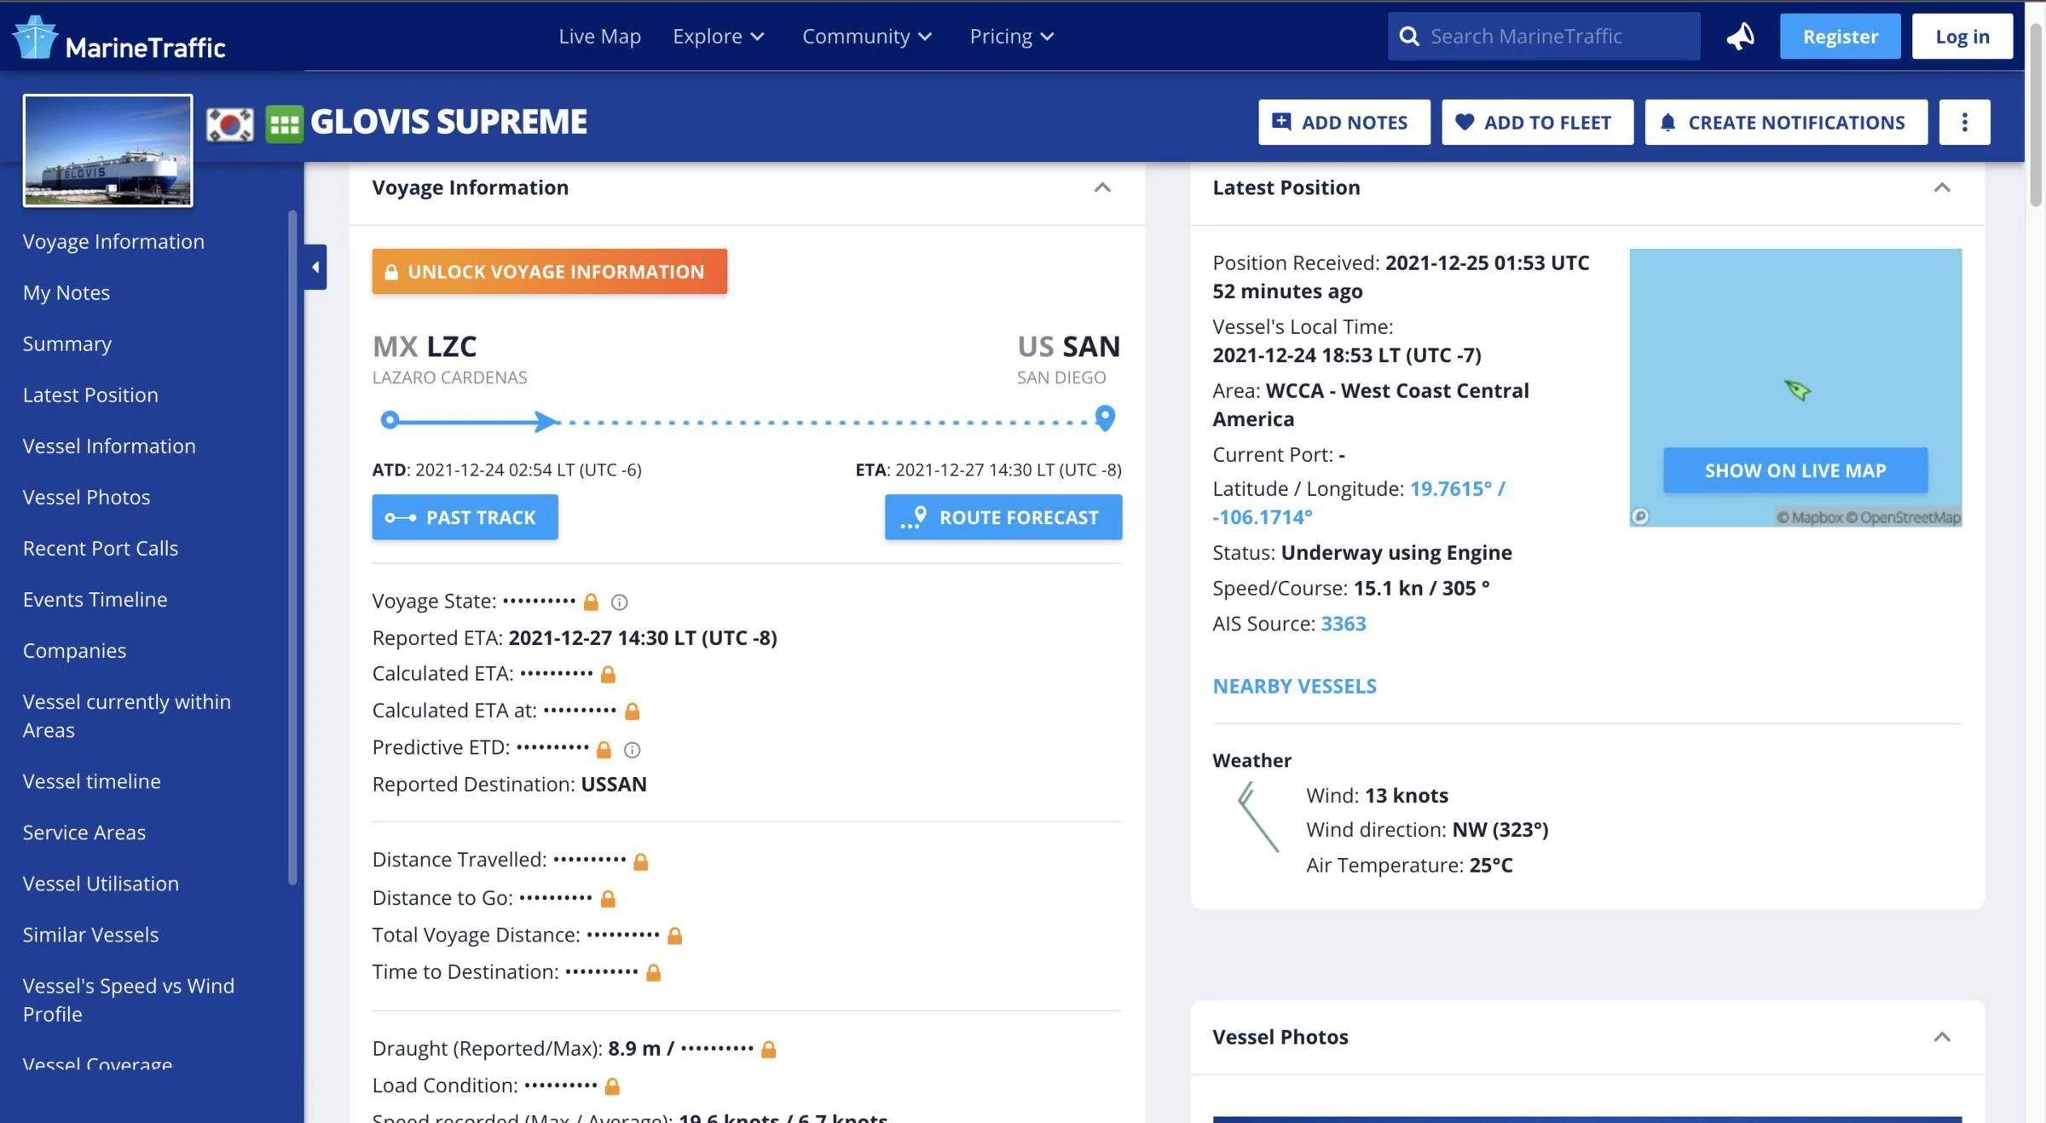Collapse the sidebar with the arrow tab

point(315,267)
